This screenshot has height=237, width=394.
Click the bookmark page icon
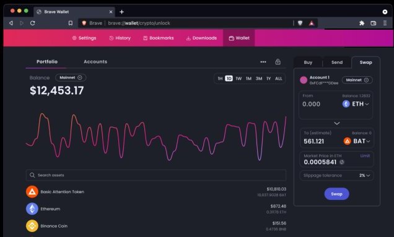click(71, 23)
